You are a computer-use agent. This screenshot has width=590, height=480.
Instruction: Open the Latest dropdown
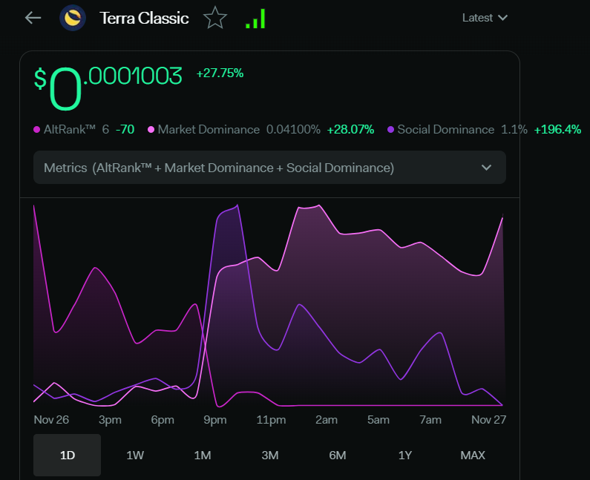tap(485, 18)
